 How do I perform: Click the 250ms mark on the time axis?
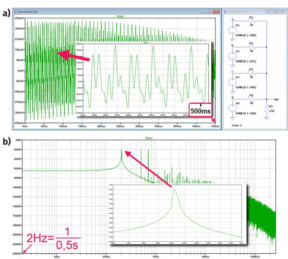tap(120, 126)
